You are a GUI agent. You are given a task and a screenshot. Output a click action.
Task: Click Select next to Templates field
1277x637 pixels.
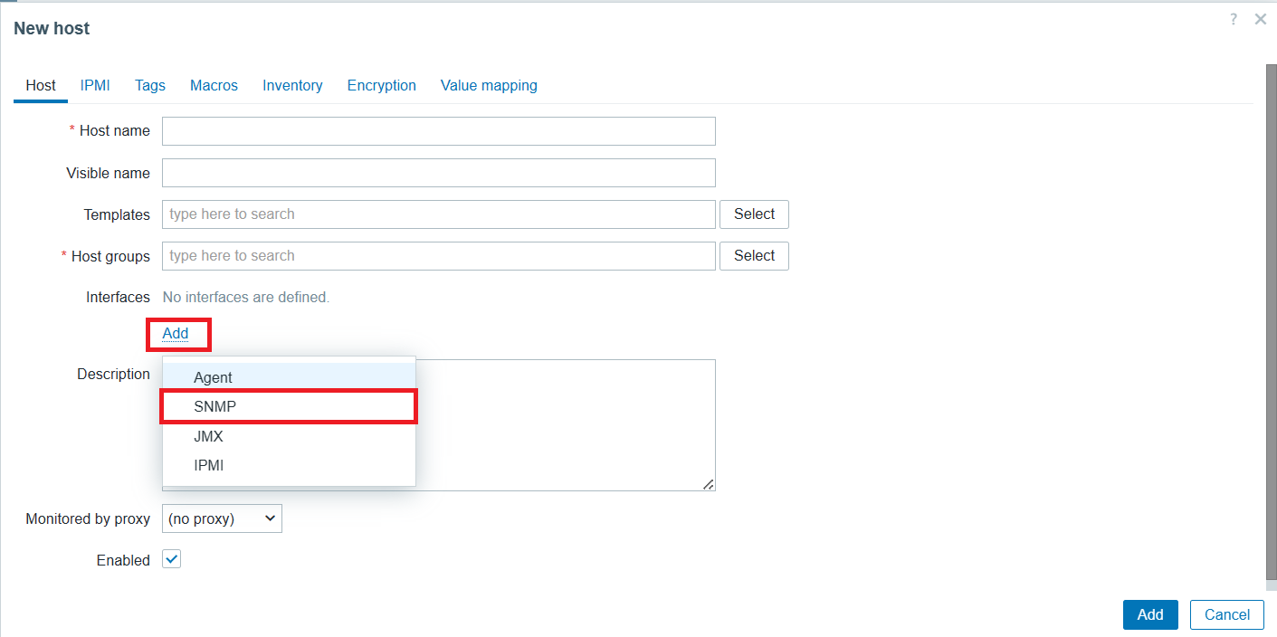[754, 214]
